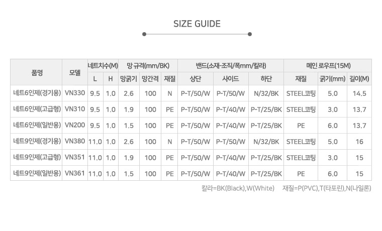Click the 망 규격(mm/BK) header cell

(x=148, y=66)
